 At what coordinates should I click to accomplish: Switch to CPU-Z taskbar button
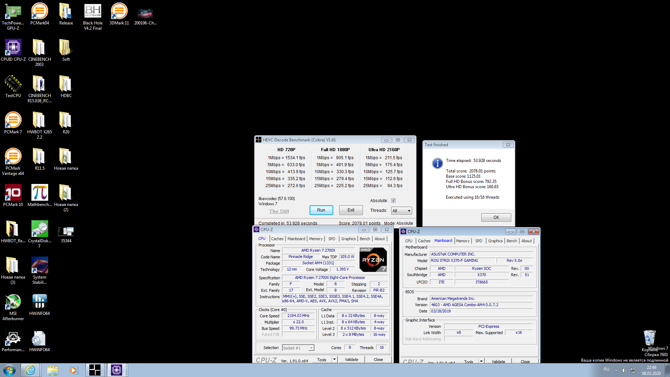point(117,370)
